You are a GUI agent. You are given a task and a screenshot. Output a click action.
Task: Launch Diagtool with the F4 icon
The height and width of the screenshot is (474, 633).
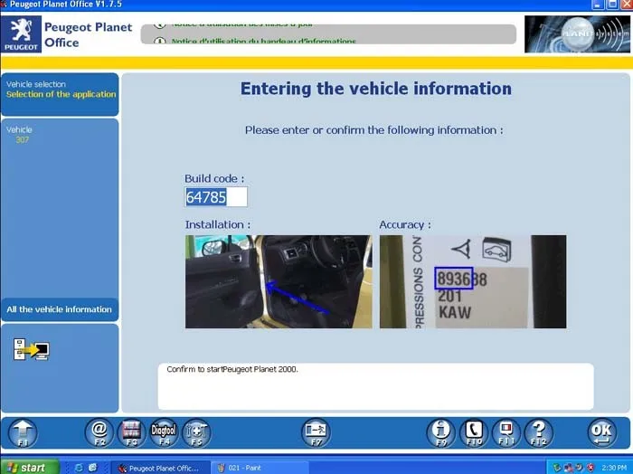tap(164, 432)
